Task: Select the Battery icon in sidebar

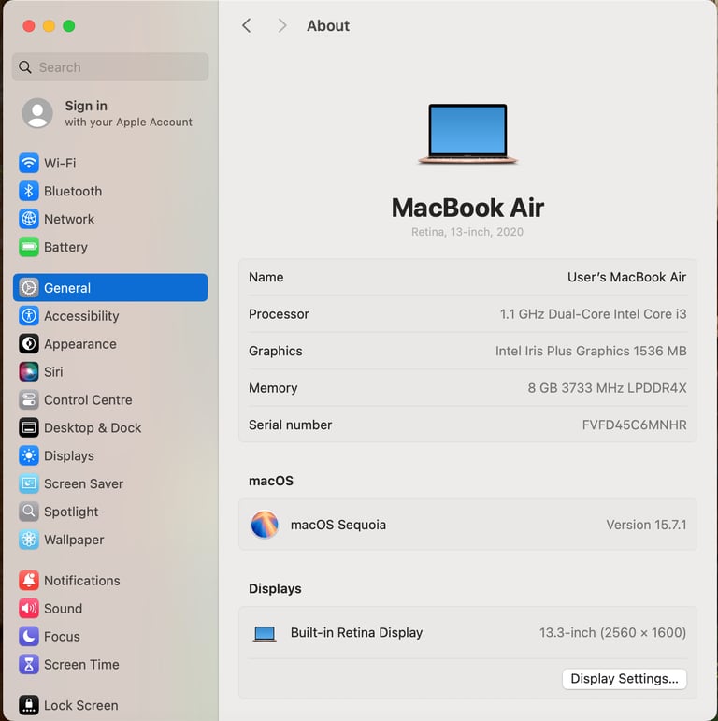Action: 28,247
